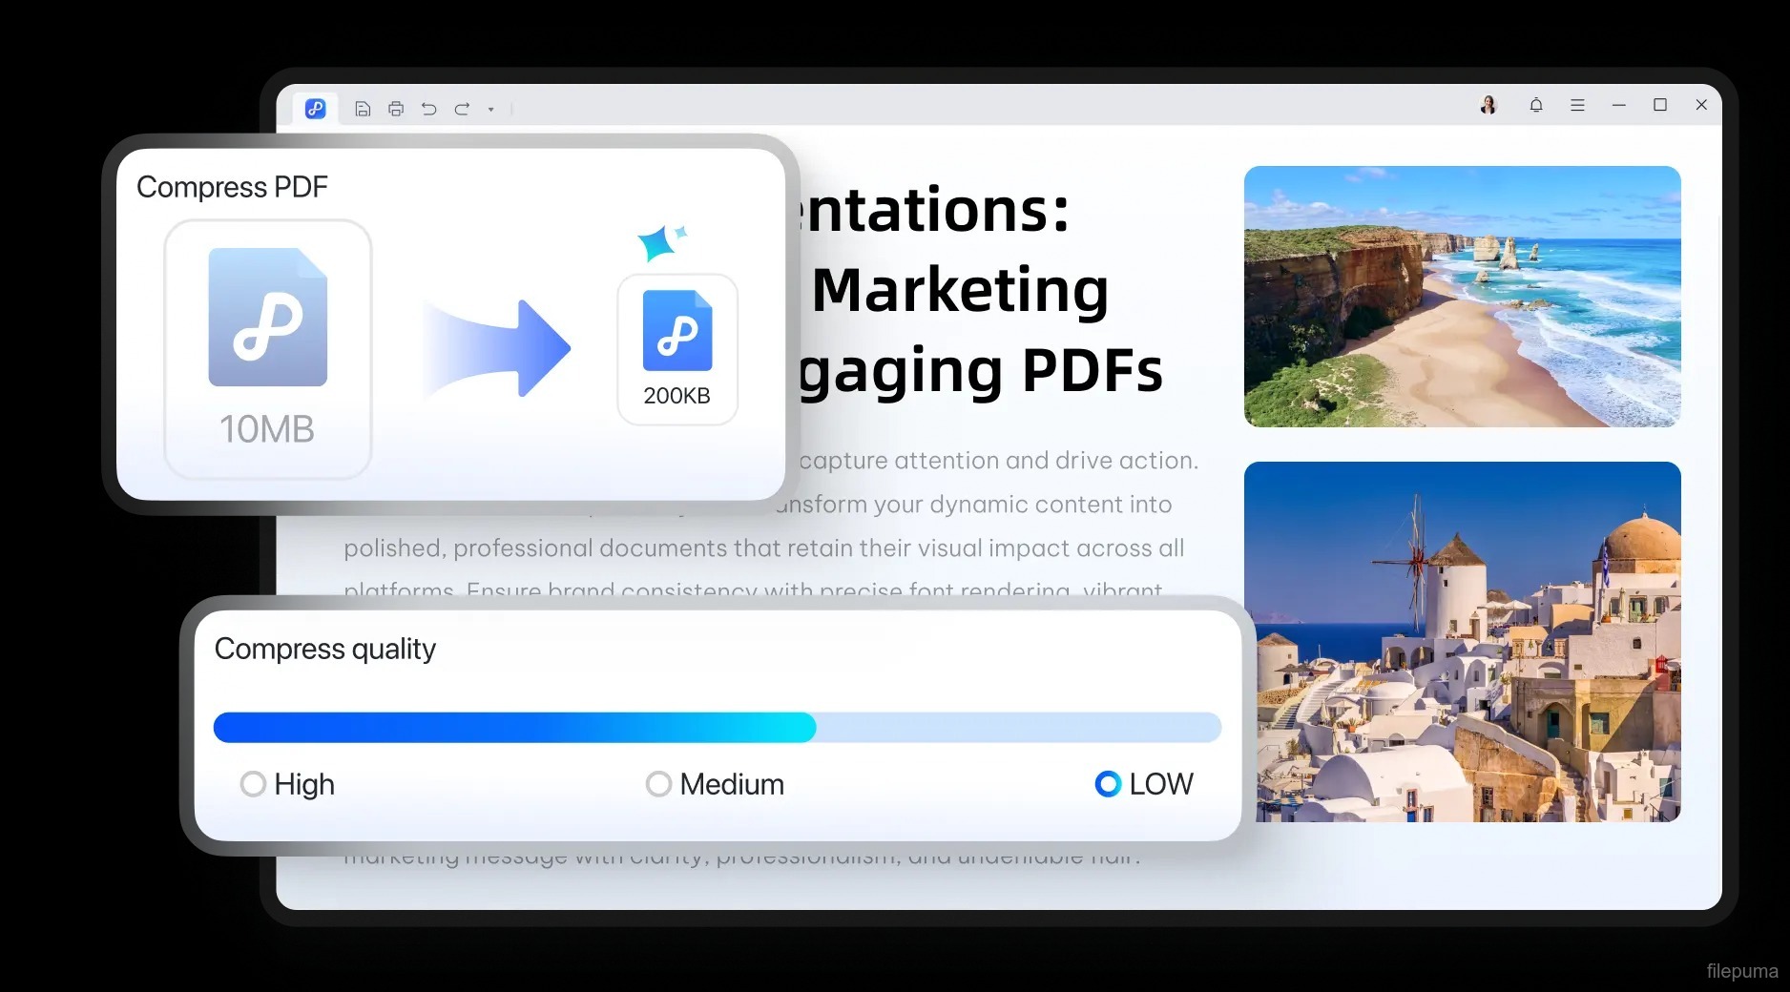The image size is (1790, 992).
Task: Select the Santorini windmill image
Action: click(x=1462, y=642)
